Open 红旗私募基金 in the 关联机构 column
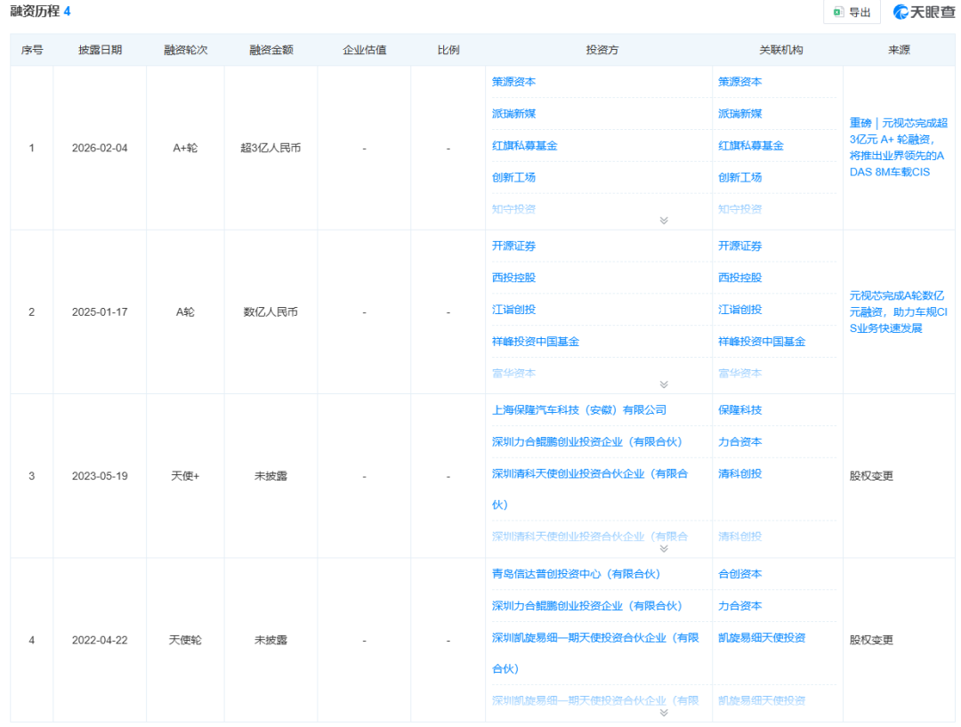 751,145
